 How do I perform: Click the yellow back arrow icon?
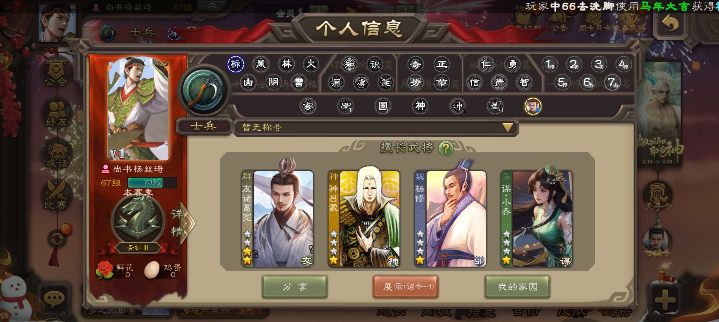[670, 24]
